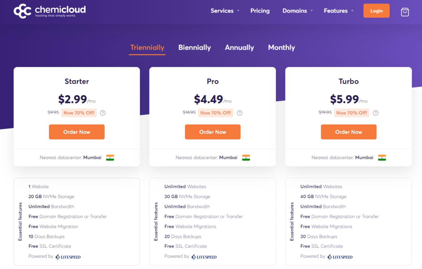The image size is (422, 269).
Task: Click the India flag on Starter card
Action: click(110, 158)
